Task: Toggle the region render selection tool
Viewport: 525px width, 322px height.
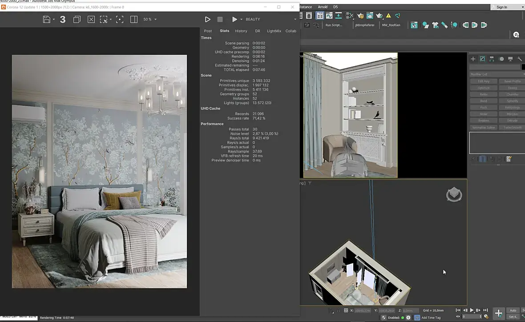Action: (104, 20)
